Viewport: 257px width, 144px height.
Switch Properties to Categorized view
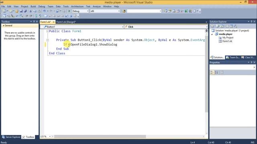pyautogui.click(x=212, y=72)
